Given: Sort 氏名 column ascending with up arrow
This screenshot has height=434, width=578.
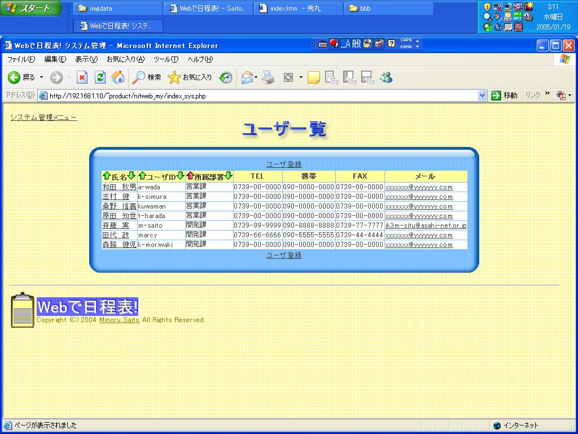Looking at the screenshot, I should click(106, 176).
